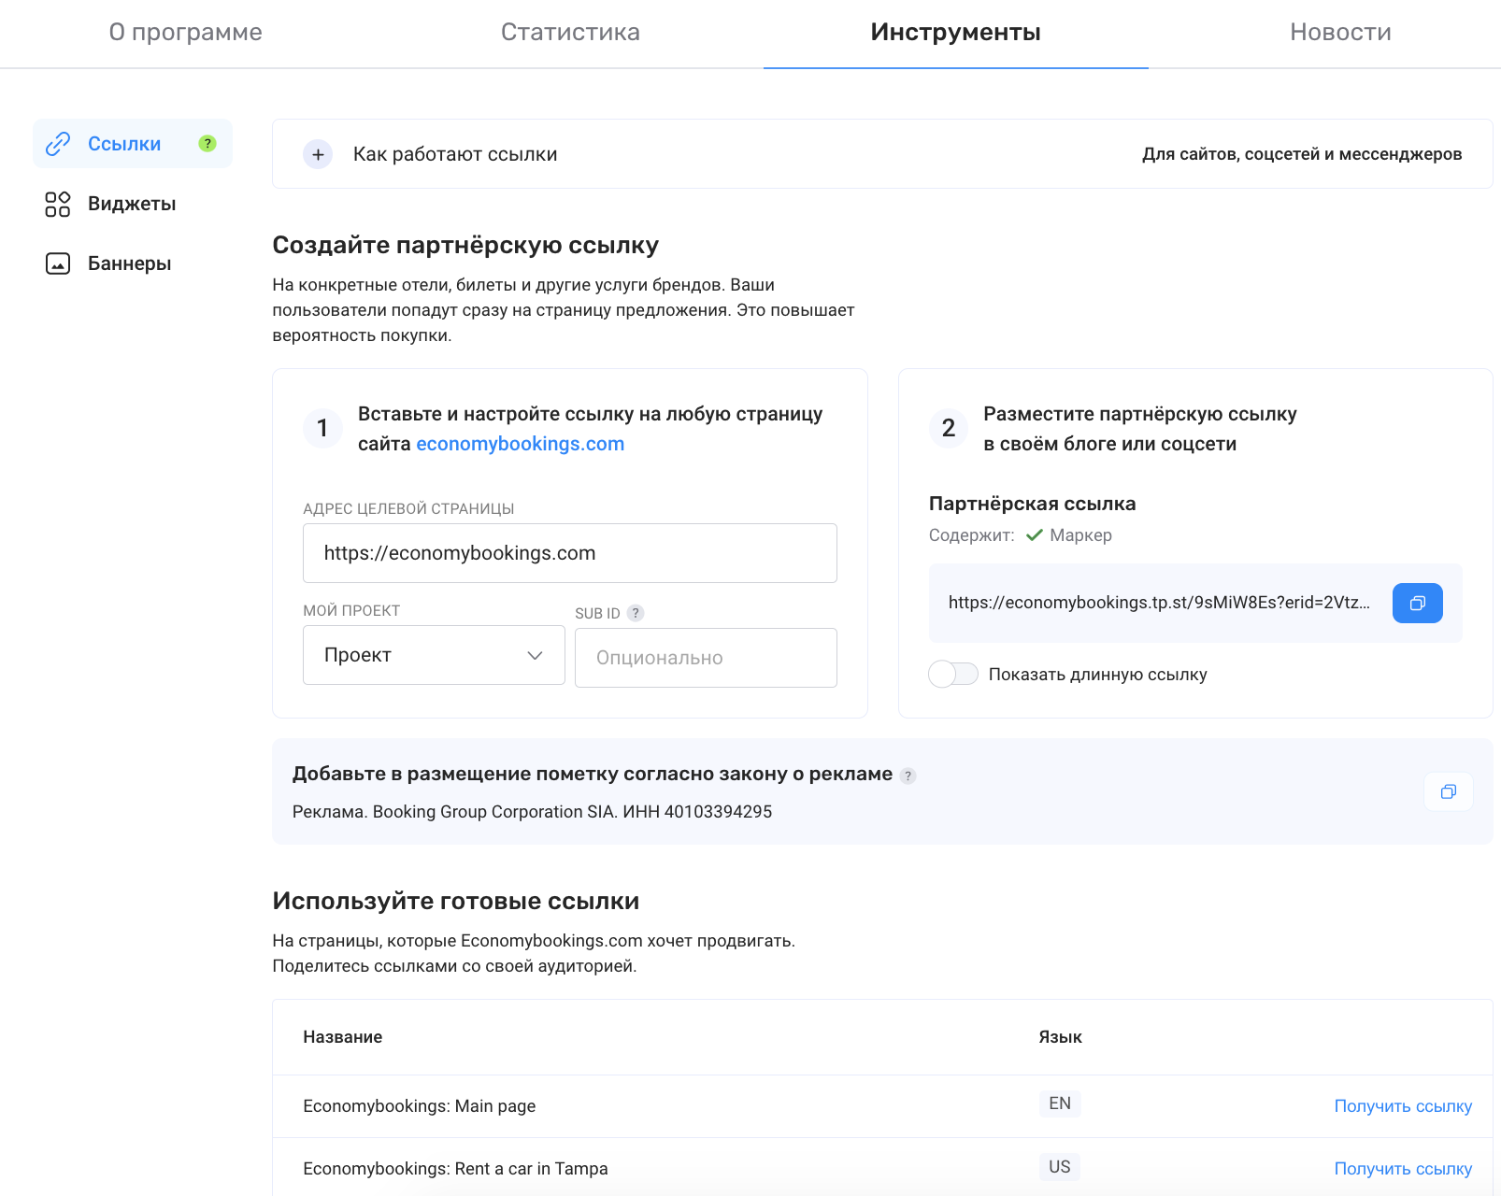Image resolution: width=1501 pixels, height=1196 pixels.
Task: Click Для сайтов, соцсетей и мессенджеров label
Action: click(1302, 154)
